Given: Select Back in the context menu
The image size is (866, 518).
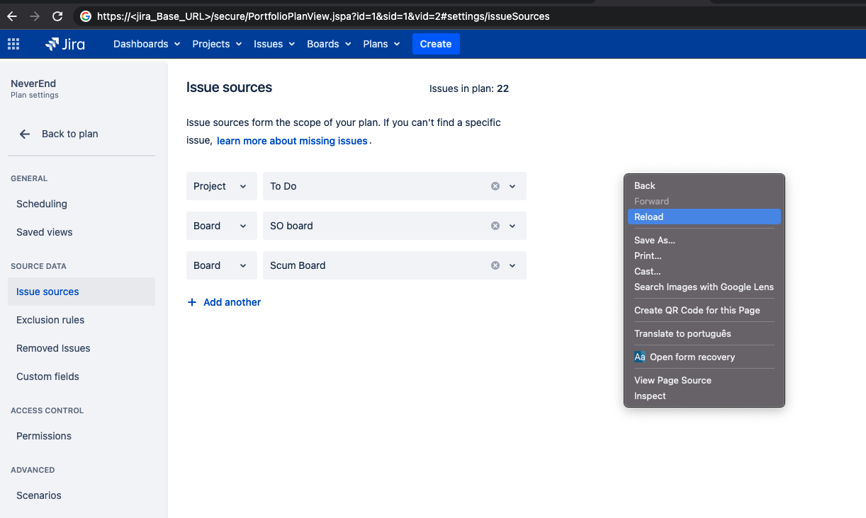Looking at the screenshot, I should (x=704, y=185).
